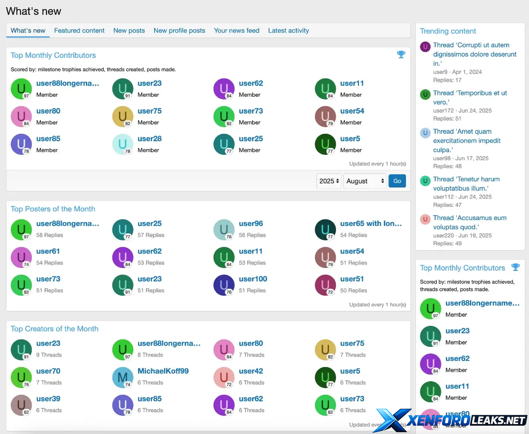Open the 2025 year dropdown
Image resolution: width=529 pixels, height=434 pixels.
(x=329, y=181)
